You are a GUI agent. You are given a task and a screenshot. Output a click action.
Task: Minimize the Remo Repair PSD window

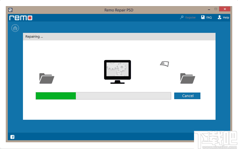point(209,9)
